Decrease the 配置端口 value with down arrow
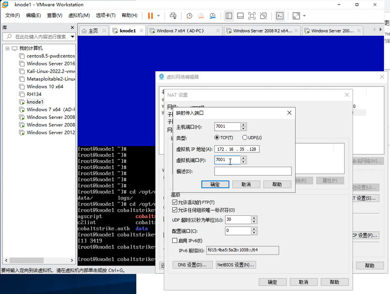390x294 pixels. [x=254, y=233]
